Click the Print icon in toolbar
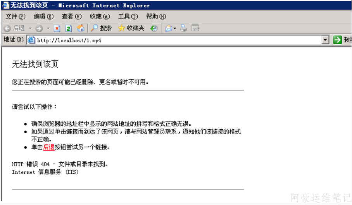 tap(184, 28)
